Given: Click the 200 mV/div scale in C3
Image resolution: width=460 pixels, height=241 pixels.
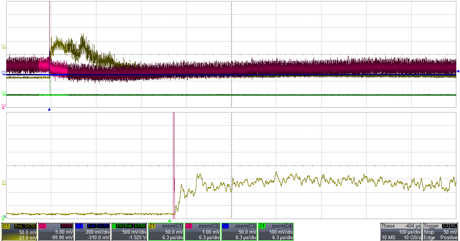Looking at the screenshot, I should (x=99, y=232).
